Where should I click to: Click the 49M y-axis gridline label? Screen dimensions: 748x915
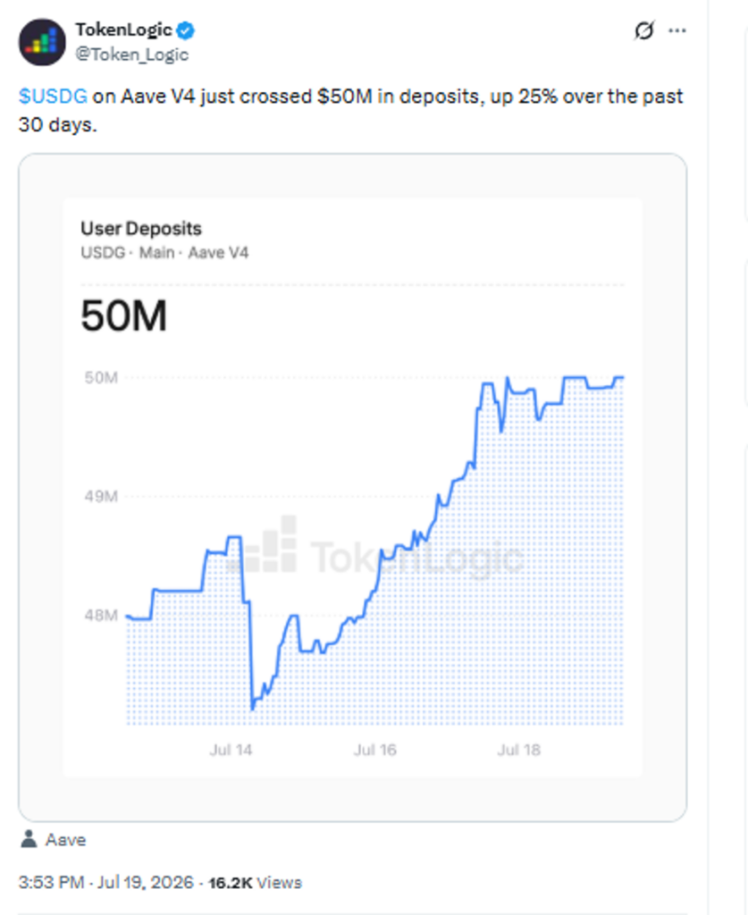(101, 497)
